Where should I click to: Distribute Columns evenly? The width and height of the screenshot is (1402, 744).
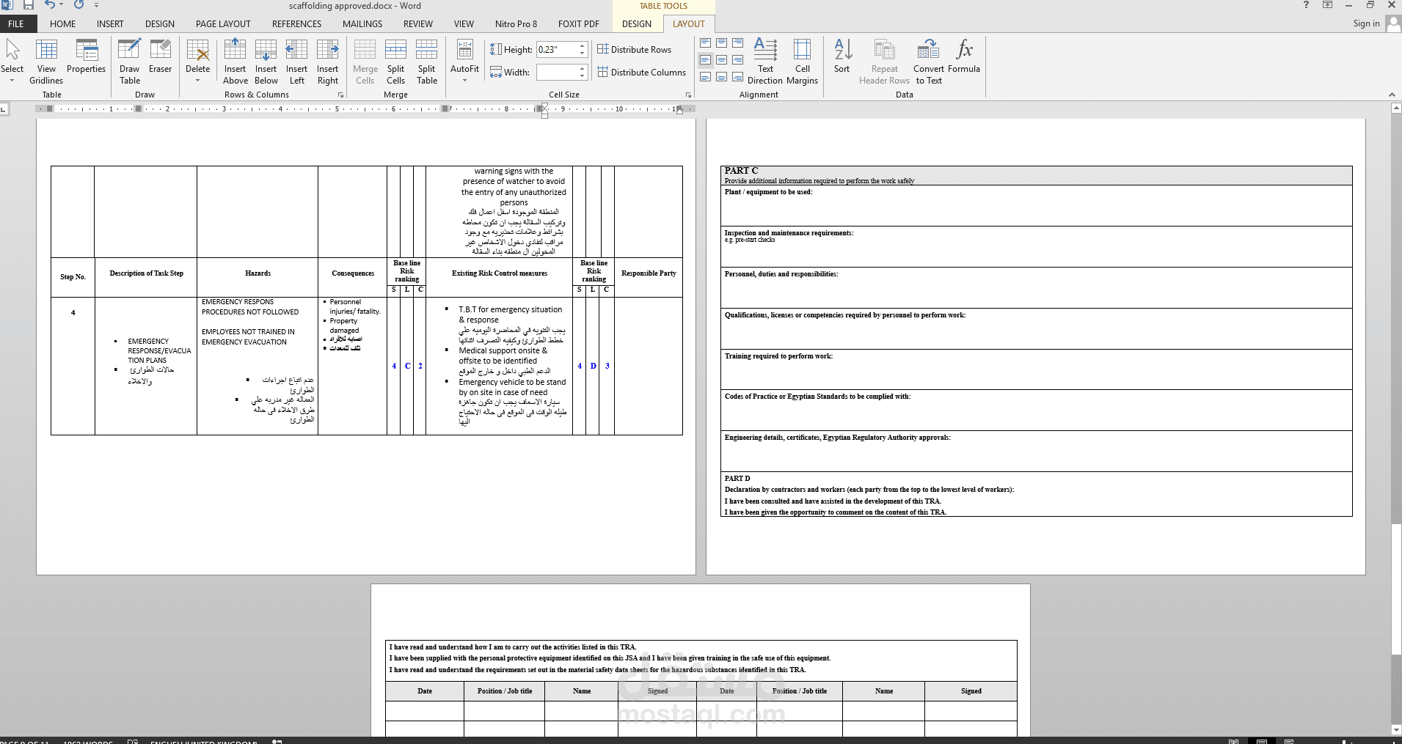pos(642,72)
